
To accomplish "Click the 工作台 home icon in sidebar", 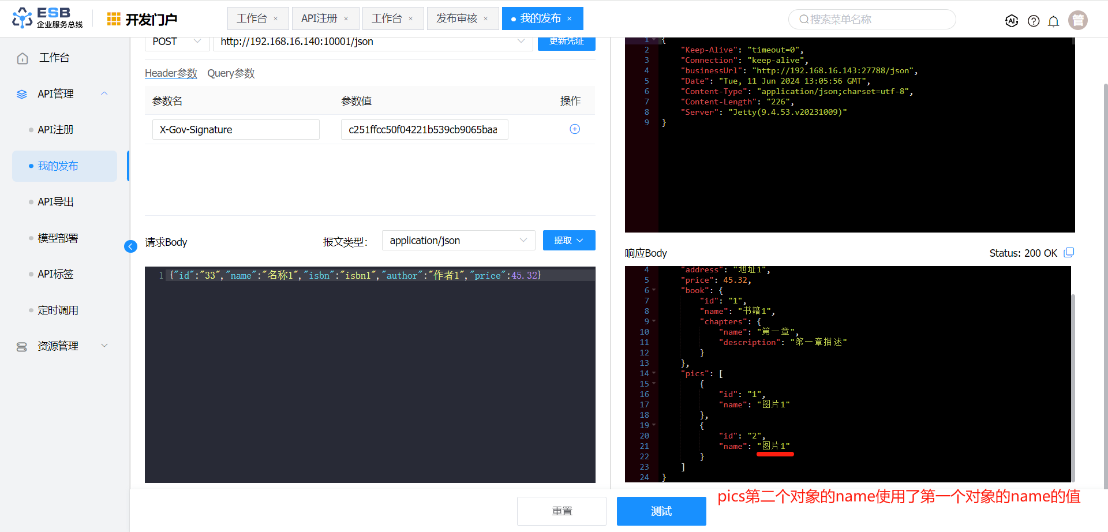I will point(23,58).
